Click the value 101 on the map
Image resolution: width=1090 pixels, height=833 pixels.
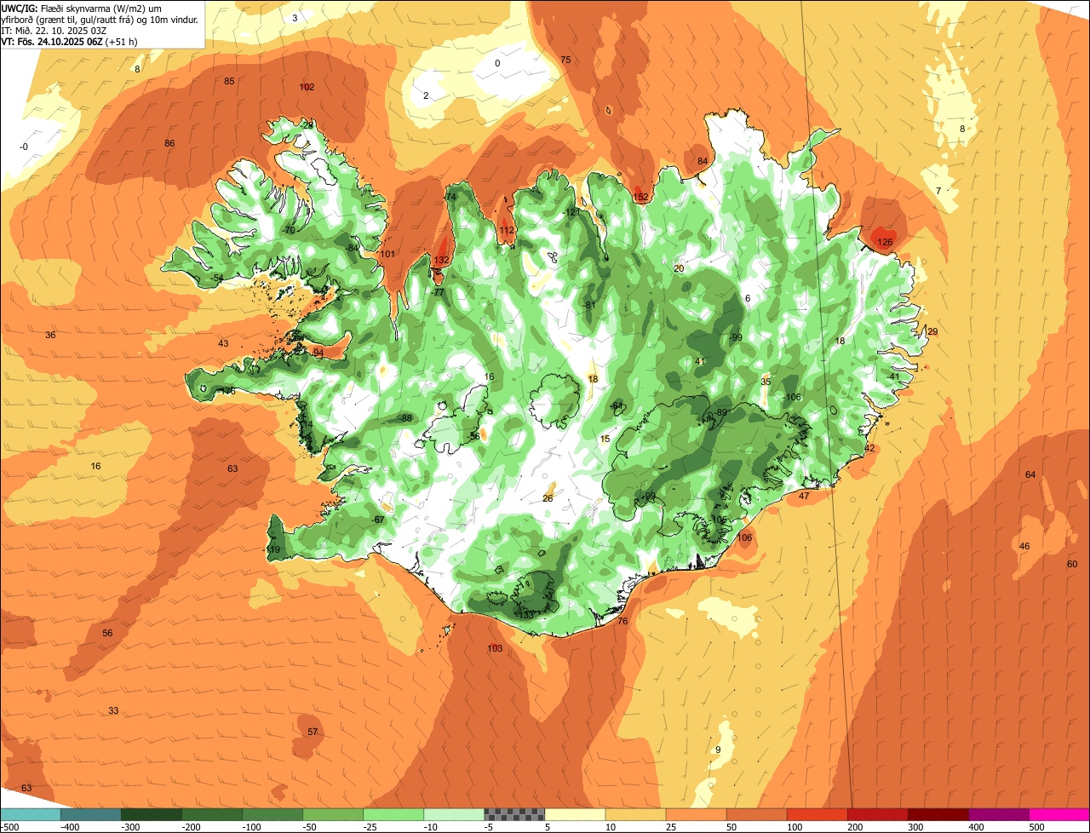coord(387,255)
